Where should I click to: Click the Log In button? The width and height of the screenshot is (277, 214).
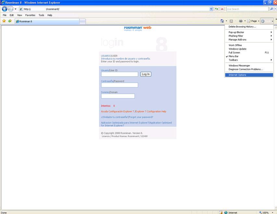click(146, 74)
